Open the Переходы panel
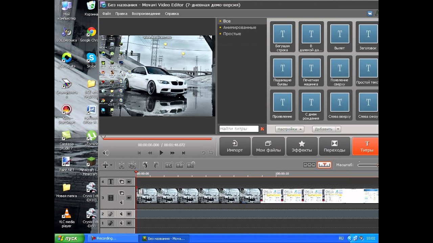The image size is (433, 243). coord(334,146)
